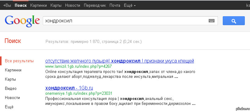Expand the Ещё dropdown in top bar
The width and height of the screenshot is (250, 111).
(x=130, y=6)
